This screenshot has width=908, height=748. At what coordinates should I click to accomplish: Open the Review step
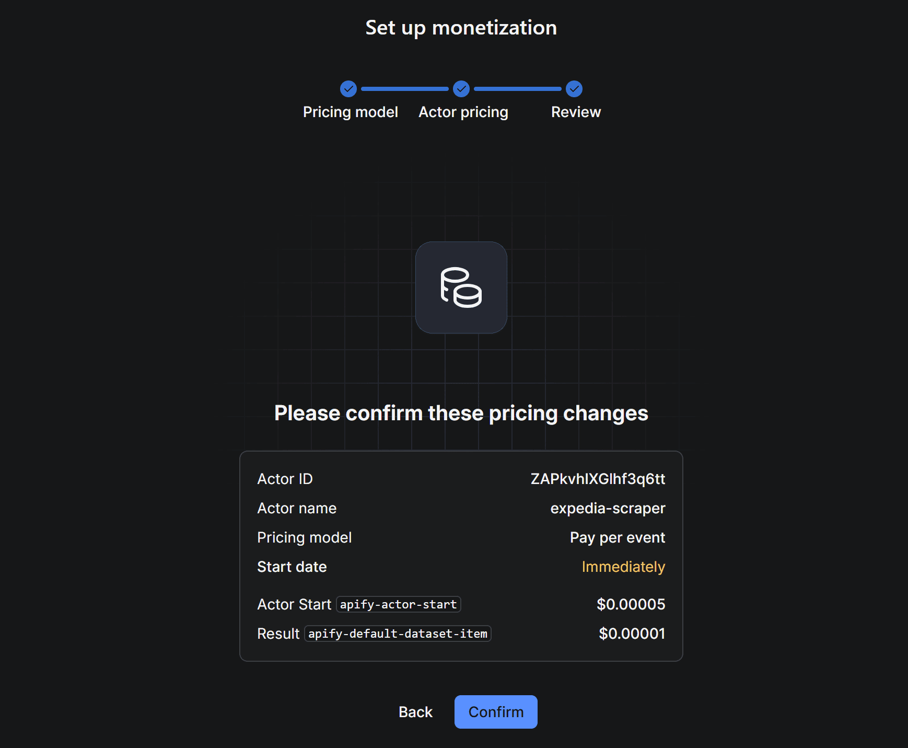pyautogui.click(x=576, y=112)
